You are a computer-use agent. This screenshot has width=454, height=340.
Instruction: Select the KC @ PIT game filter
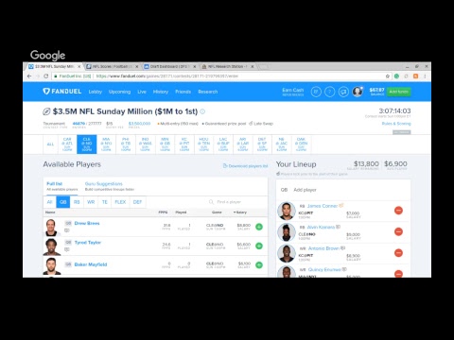point(184,144)
